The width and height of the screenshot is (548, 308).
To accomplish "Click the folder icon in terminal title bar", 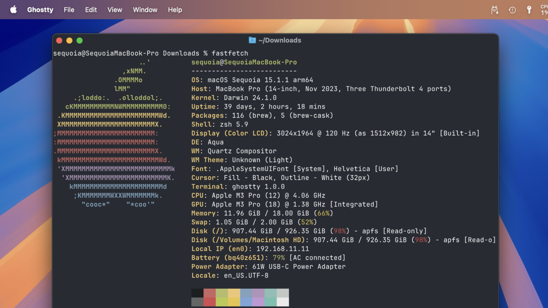I will 252,40.
